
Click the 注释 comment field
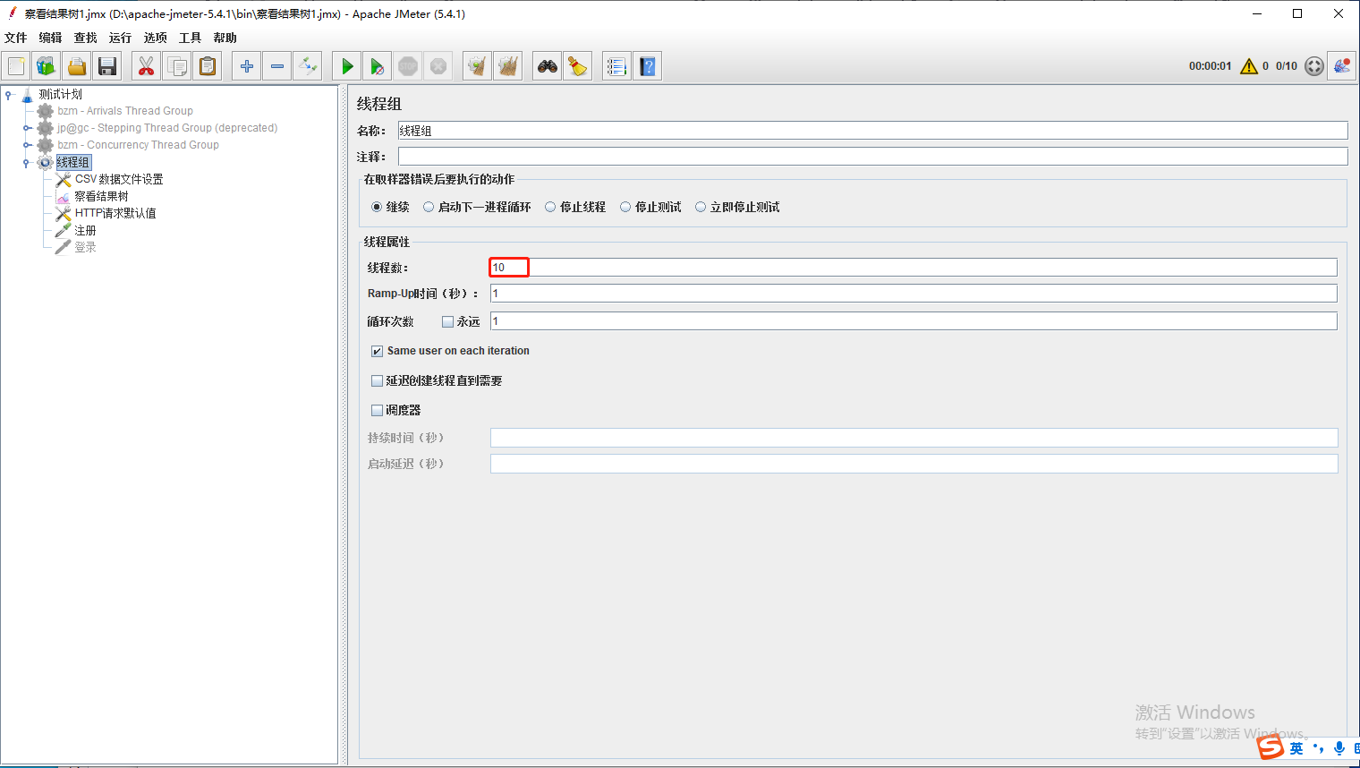(x=872, y=157)
